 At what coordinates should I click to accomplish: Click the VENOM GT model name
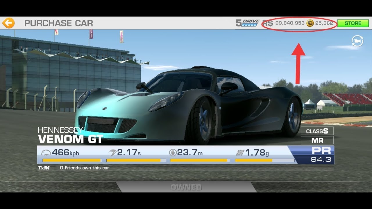[x=71, y=139]
